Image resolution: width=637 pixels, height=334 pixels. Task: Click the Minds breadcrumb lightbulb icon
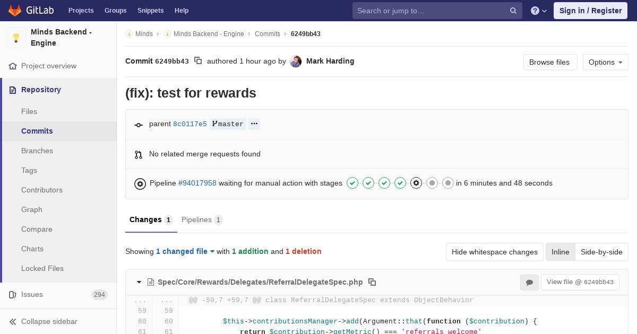pyautogui.click(x=129, y=34)
